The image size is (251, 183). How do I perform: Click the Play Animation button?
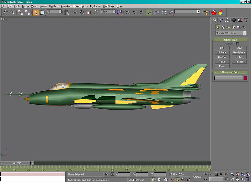tap(216, 174)
